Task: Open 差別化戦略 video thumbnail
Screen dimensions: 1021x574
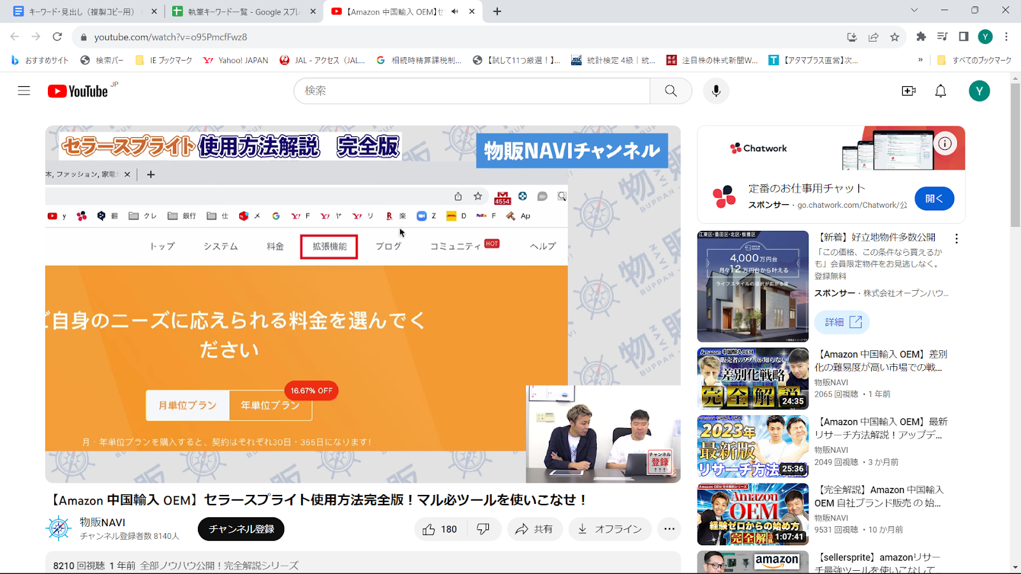Action: pos(753,378)
